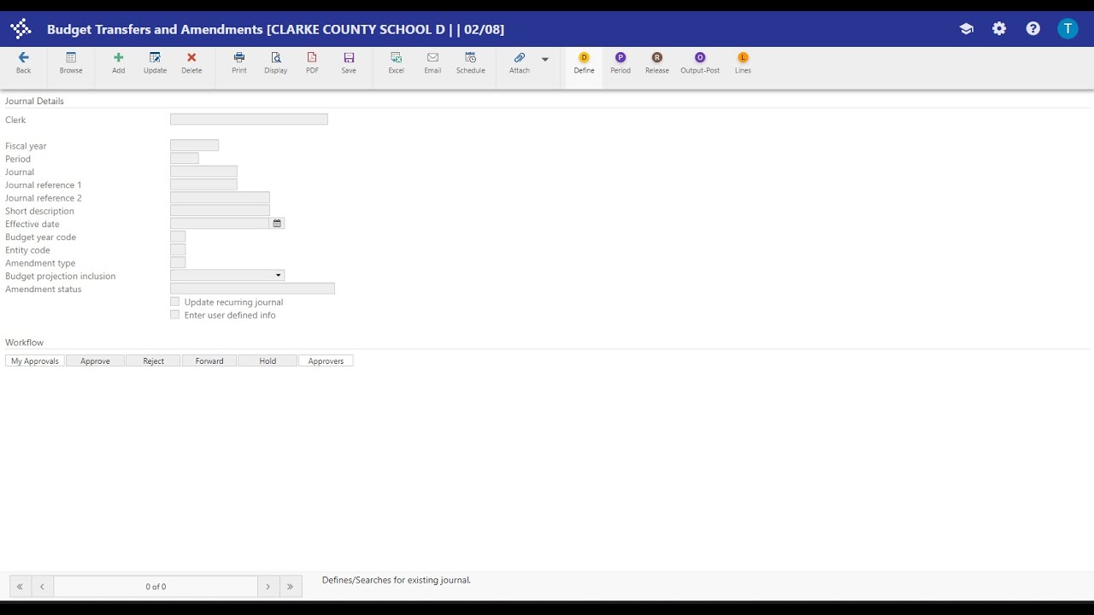Click the Amendment type field
Image resolution: width=1094 pixels, height=615 pixels.
(178, 263)
